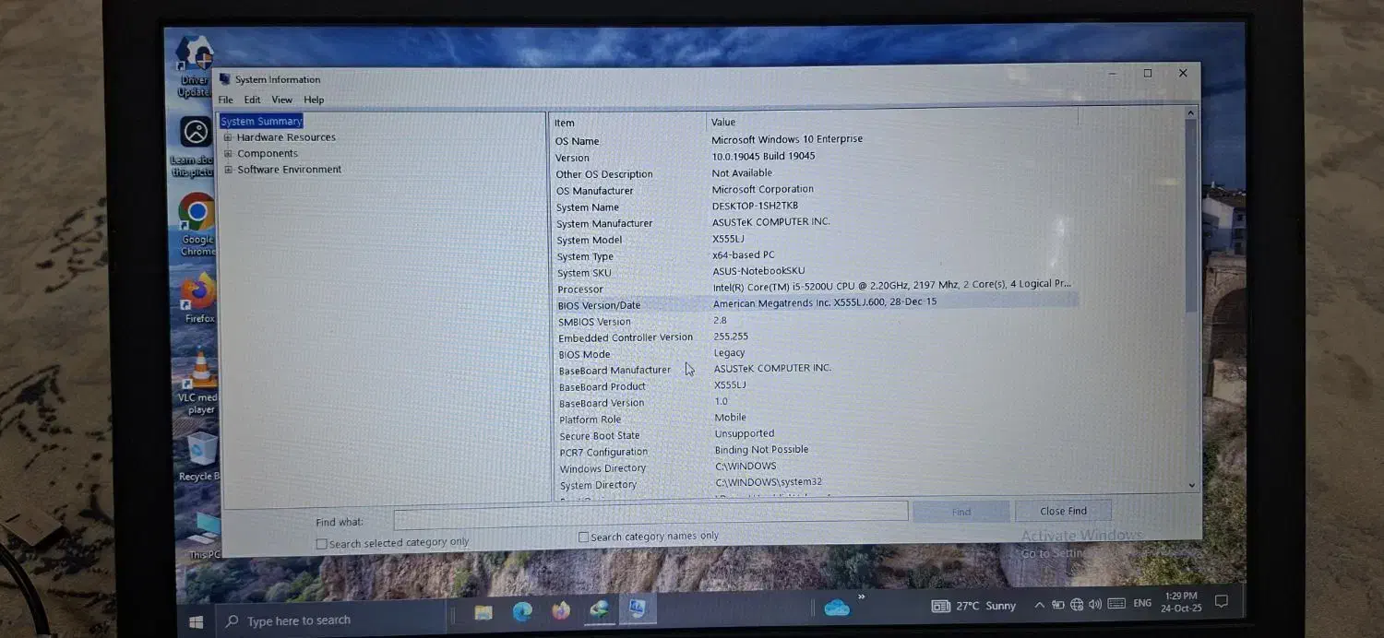Click the volume speaker icon in tray

1095,605
